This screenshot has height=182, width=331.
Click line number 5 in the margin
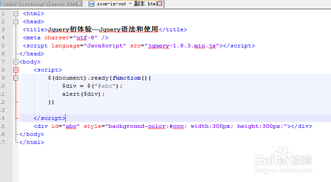pyautogui.click(x=3, y=46)
